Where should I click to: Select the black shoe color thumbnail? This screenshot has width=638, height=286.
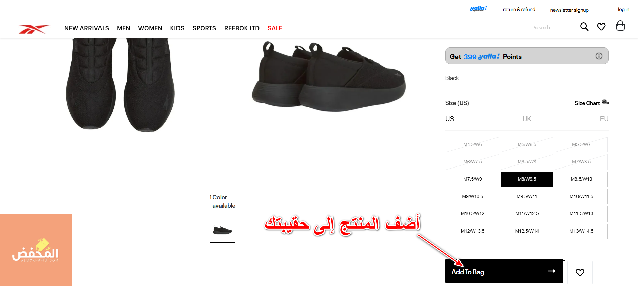(222, 230)
